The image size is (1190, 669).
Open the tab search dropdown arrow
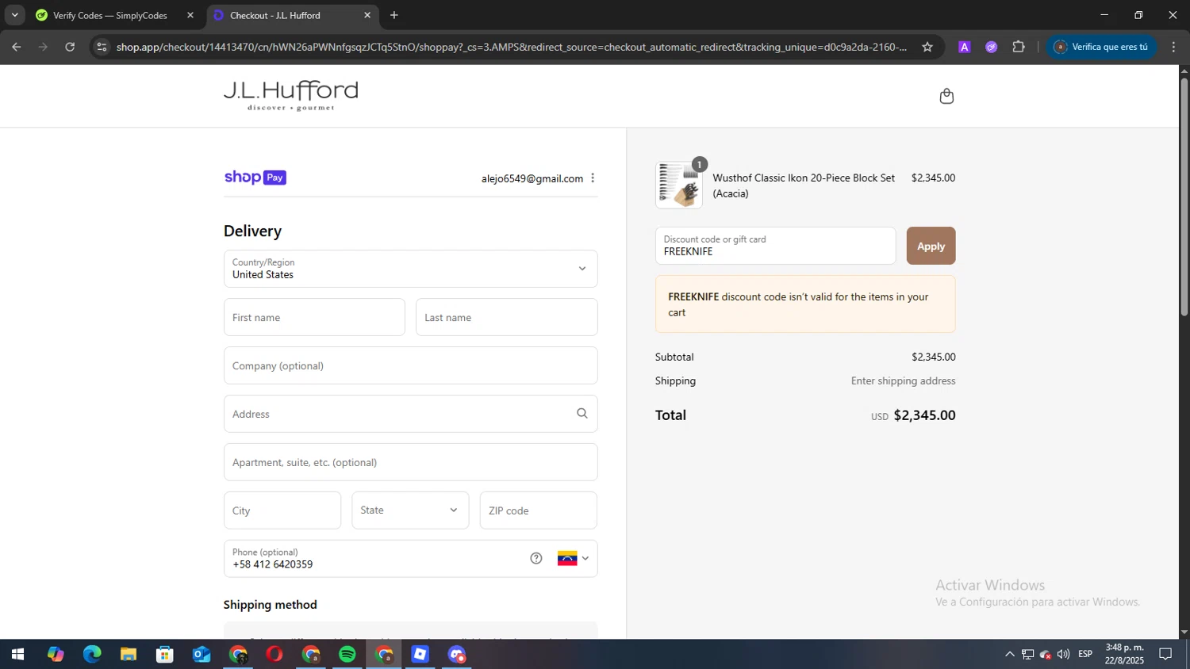[x=14, y=15]
